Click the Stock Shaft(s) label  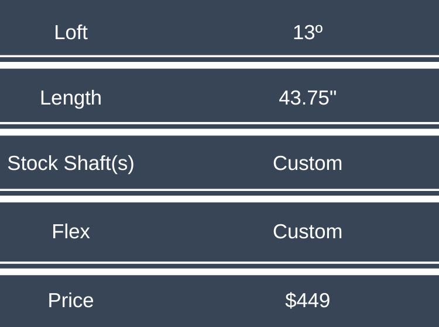pyautogui.click(x=71, y=163)
